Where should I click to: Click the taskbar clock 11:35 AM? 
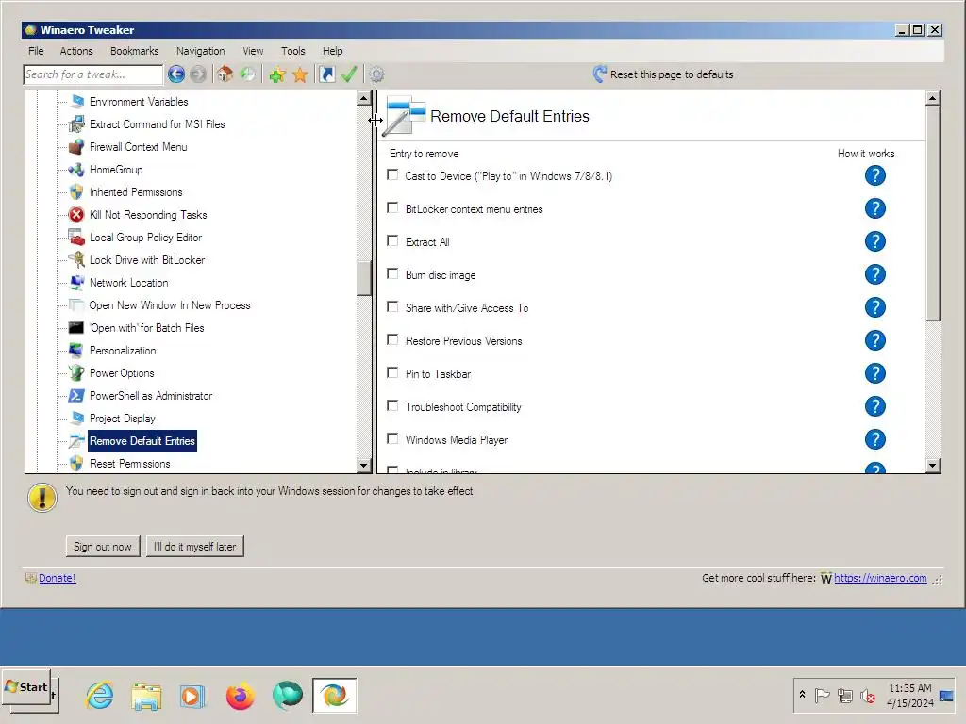[910, 688]
